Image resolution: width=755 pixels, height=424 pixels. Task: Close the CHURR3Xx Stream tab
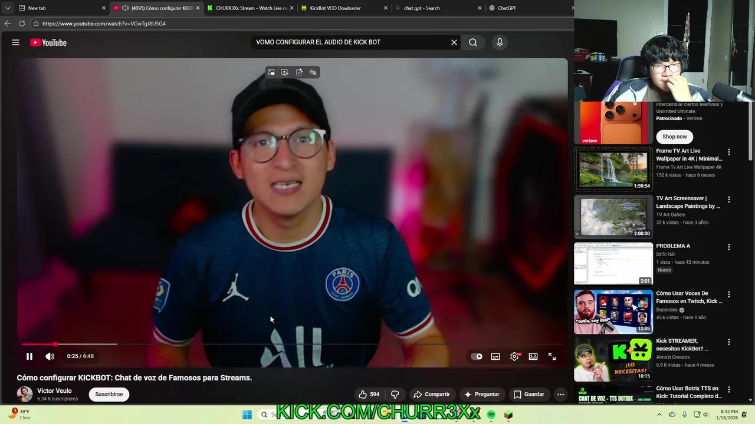pyautogui.click(x=291, y=8)
